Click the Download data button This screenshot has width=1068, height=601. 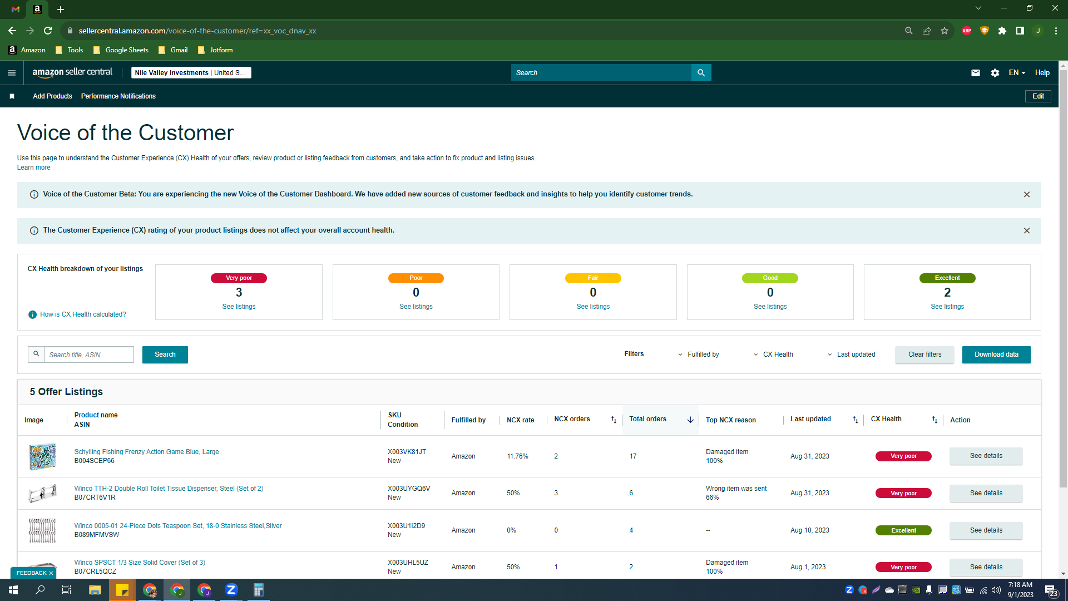996,355
